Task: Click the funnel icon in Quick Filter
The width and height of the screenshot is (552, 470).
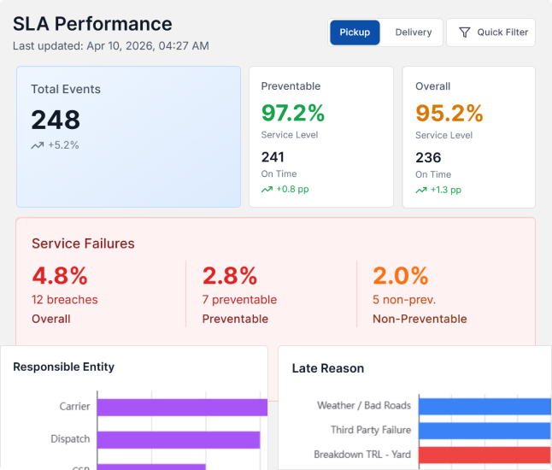Action: 464,32
